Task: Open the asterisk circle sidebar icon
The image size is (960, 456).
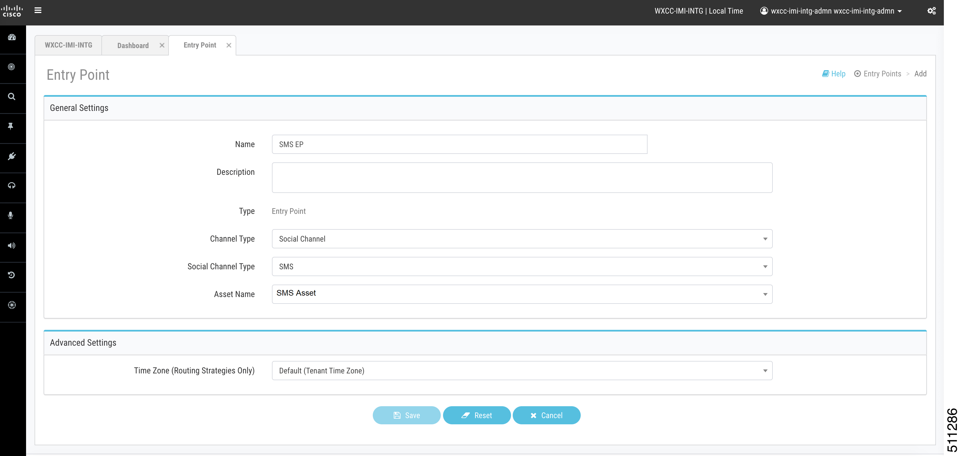Action: 12,305
